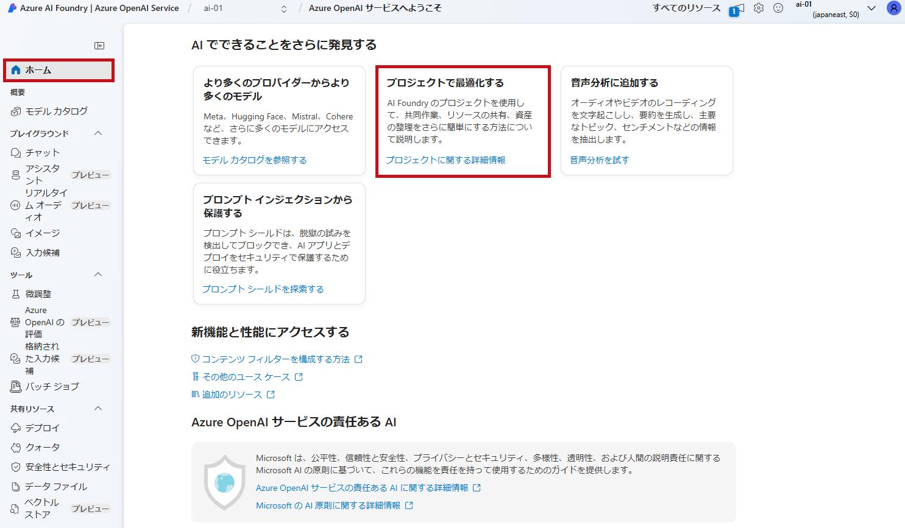
Task: Click the Azure AI Foundry logo icon
Action: pos(12,8)
